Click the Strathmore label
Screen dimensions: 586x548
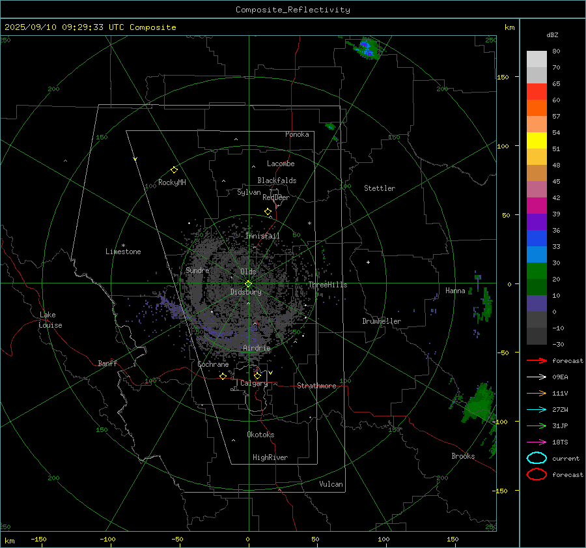[x=316, y=386]
